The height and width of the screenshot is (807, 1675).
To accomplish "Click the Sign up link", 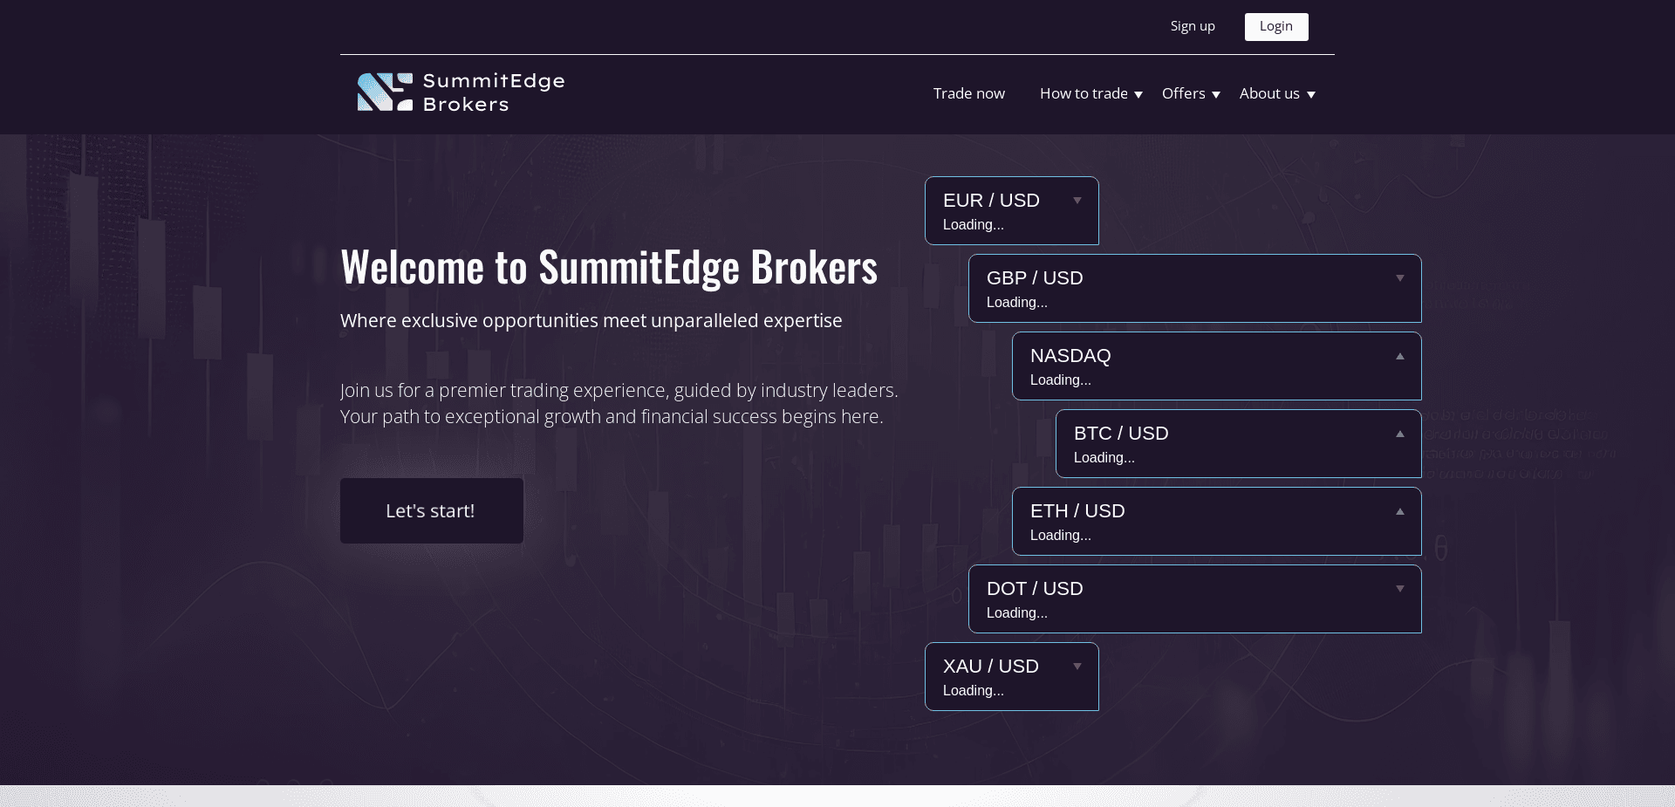I will coord(1193,26).
